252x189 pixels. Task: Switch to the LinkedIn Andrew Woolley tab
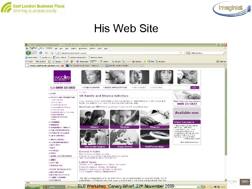[124, 66]
